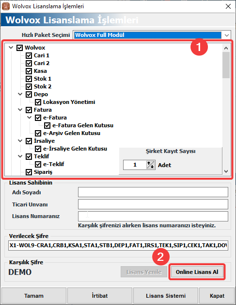This screenshot has height=305, width=236.
Task: Collapse the İrsaliye tree node
Action: (20, 141)
